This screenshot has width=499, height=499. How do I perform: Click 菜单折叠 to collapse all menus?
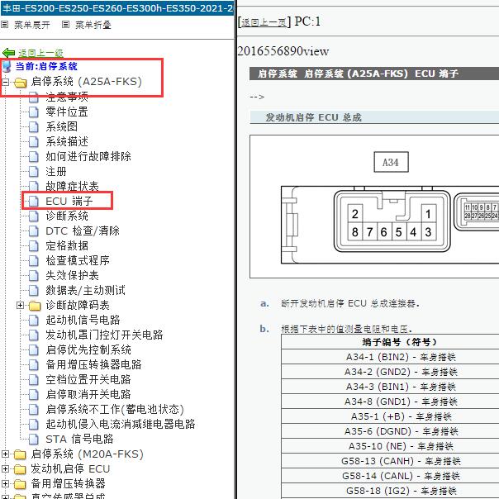[x=93, y=25]
